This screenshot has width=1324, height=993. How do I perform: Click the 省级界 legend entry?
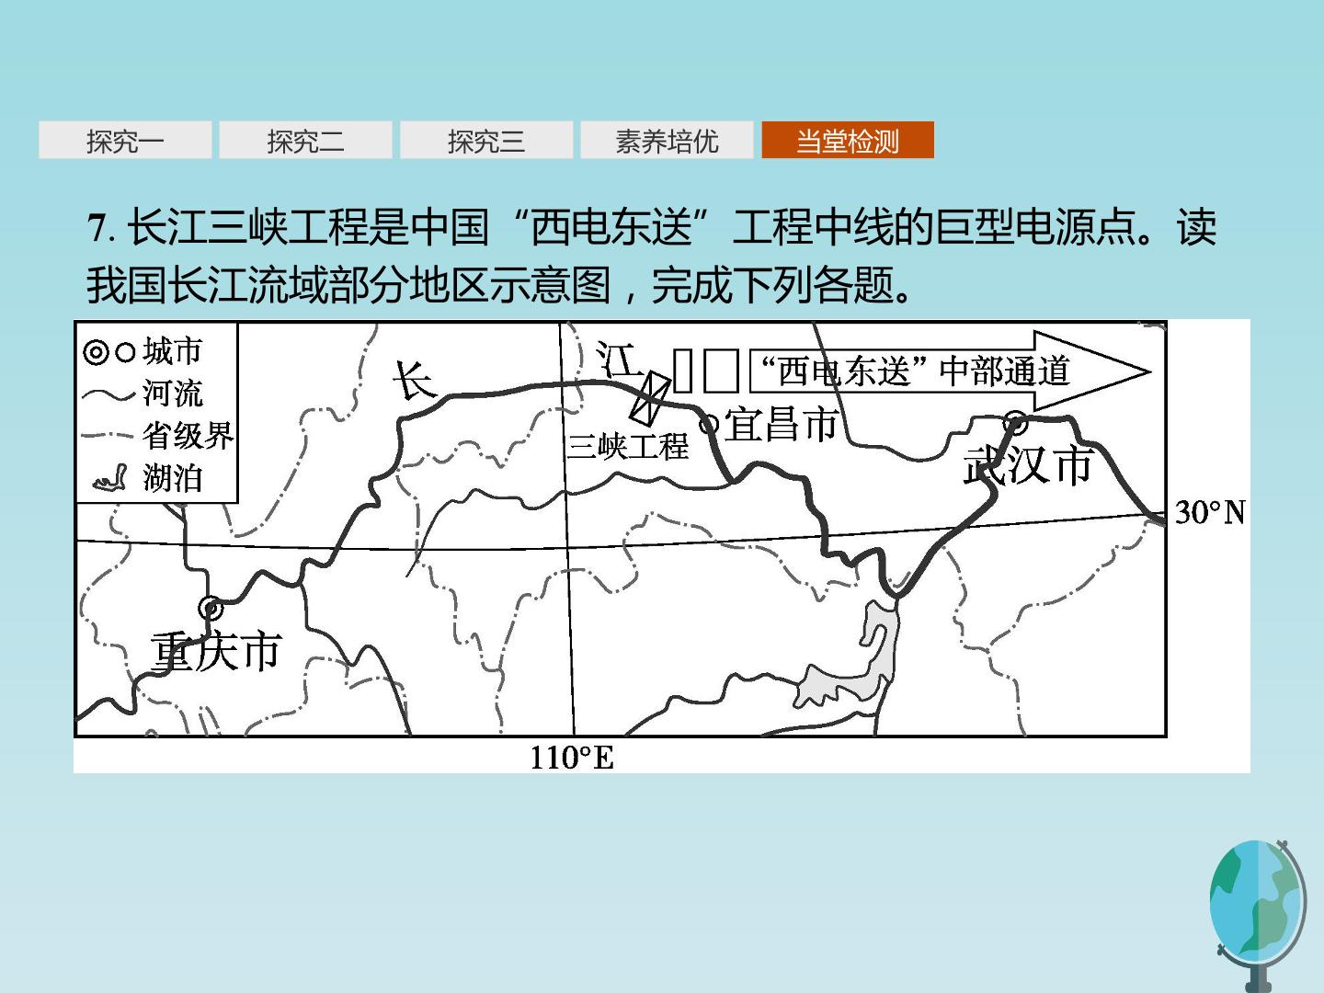[157, 435]
